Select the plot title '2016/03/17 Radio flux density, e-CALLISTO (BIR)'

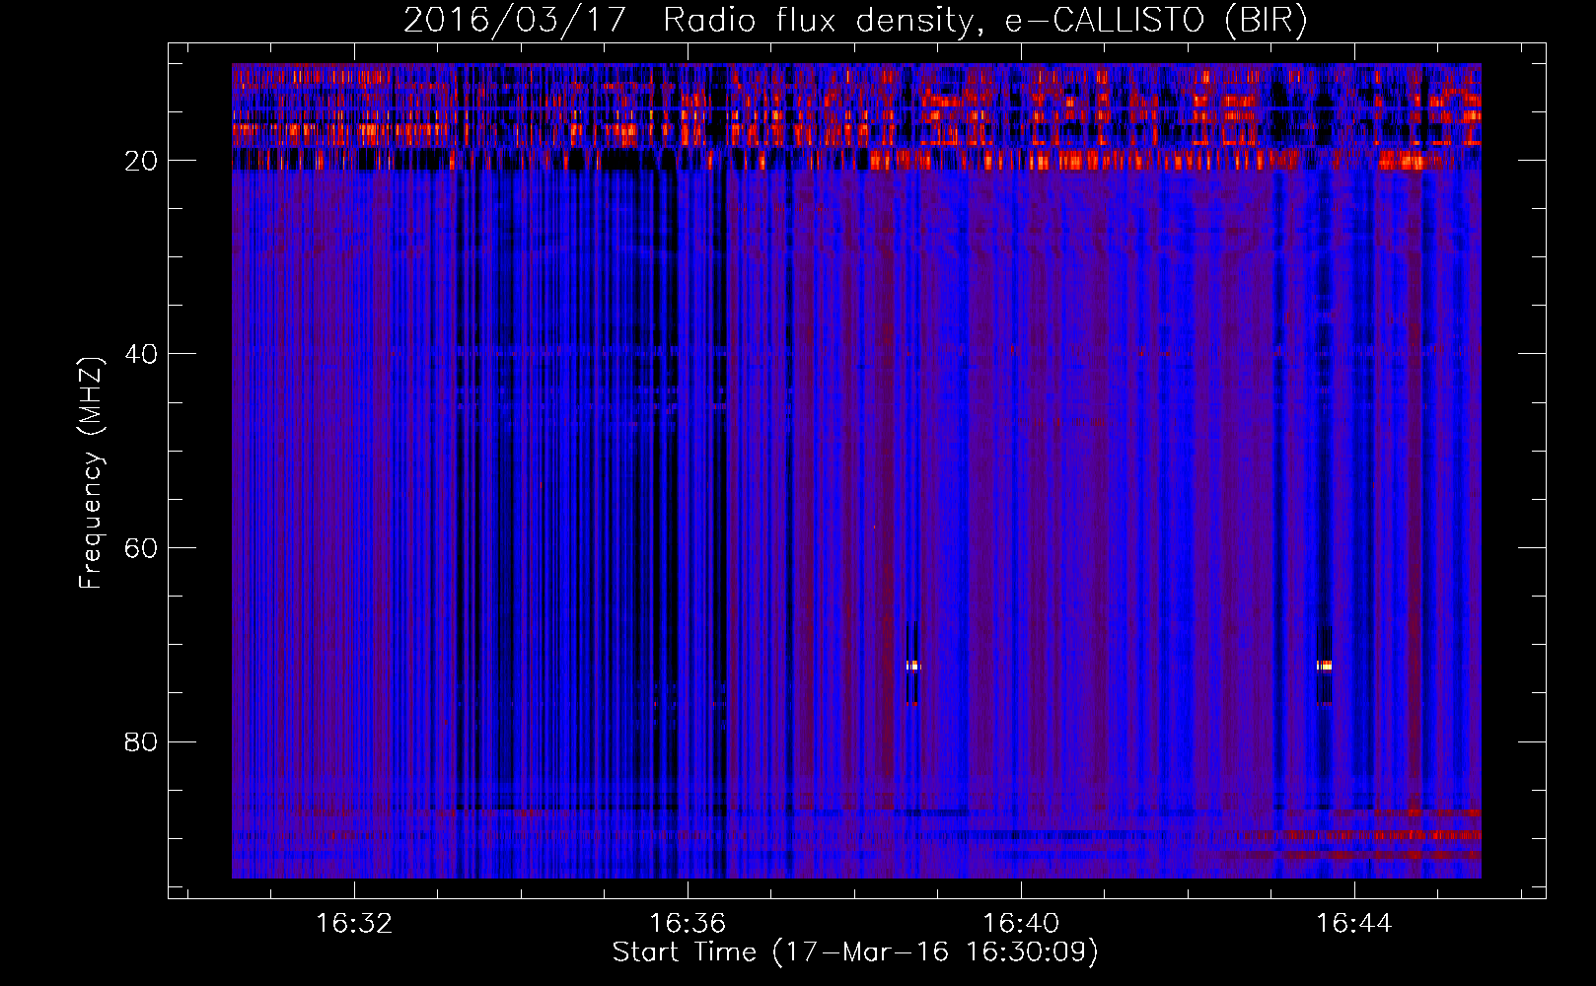pyautogui.click(x=855, y=20)
